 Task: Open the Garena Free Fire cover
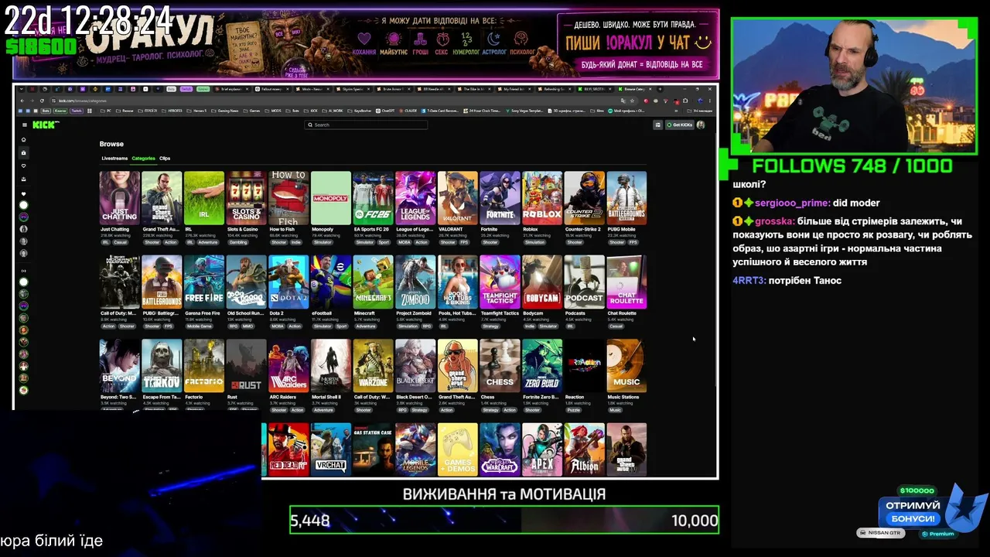point(204,282)
